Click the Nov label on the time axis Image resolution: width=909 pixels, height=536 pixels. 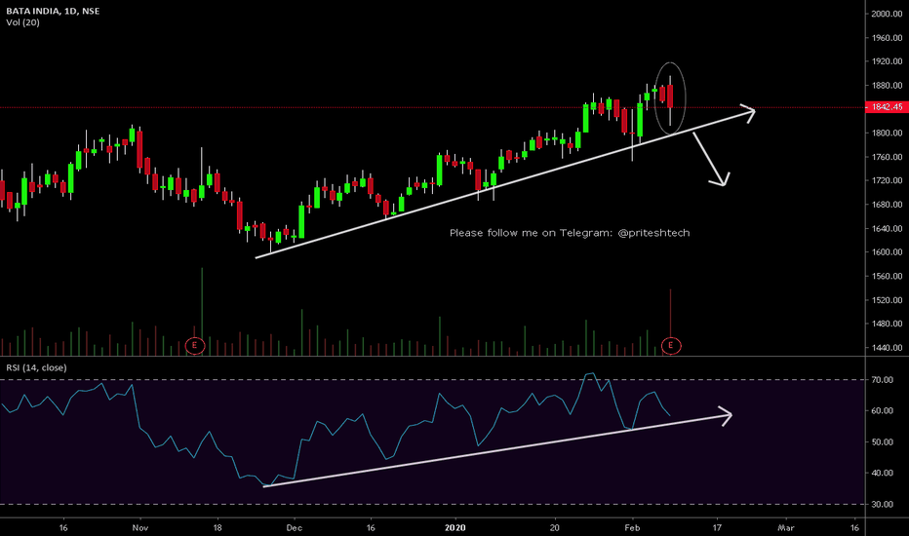pos(140,528)
